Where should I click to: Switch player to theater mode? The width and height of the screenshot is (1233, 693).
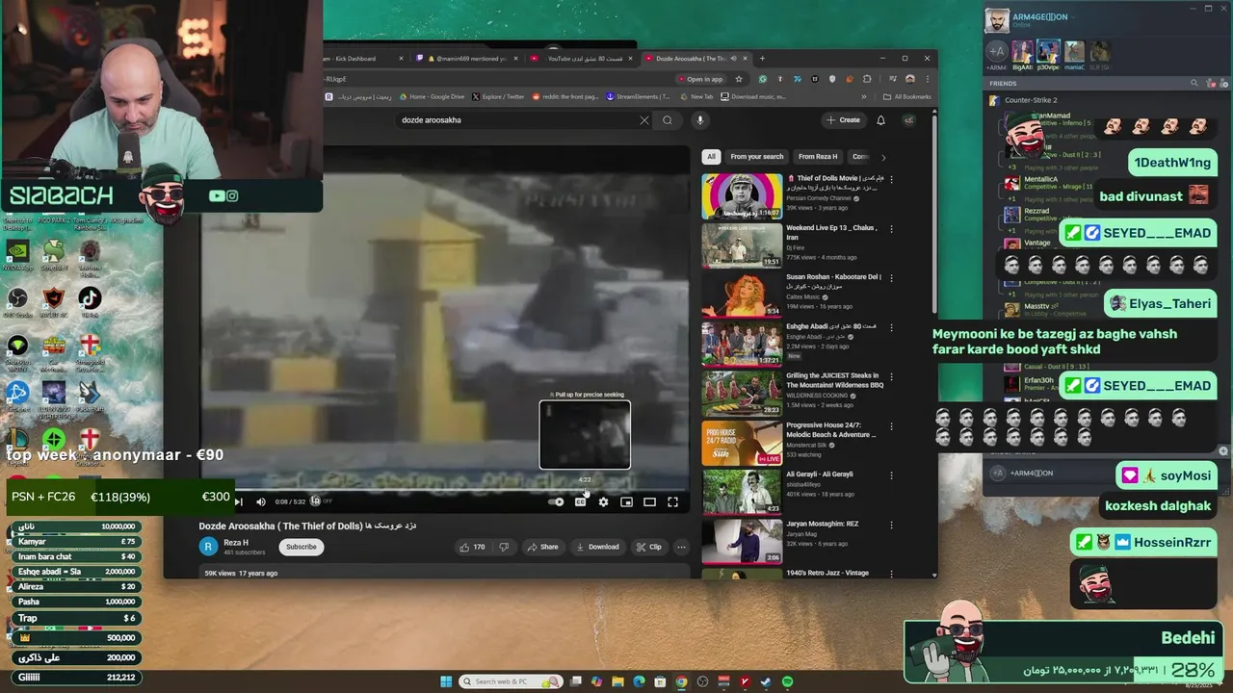coord(649,501)
